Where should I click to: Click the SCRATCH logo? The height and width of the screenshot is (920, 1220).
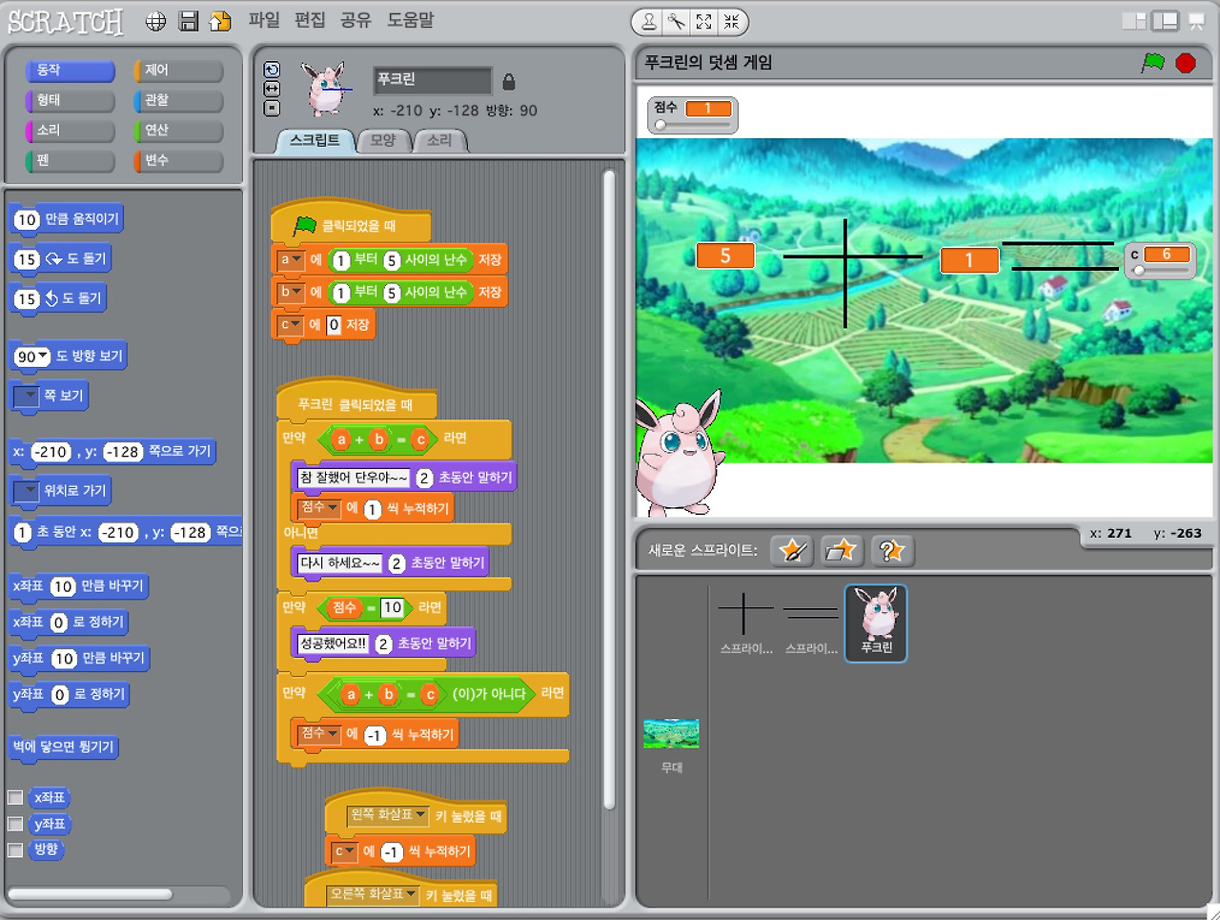click(66, 21)
